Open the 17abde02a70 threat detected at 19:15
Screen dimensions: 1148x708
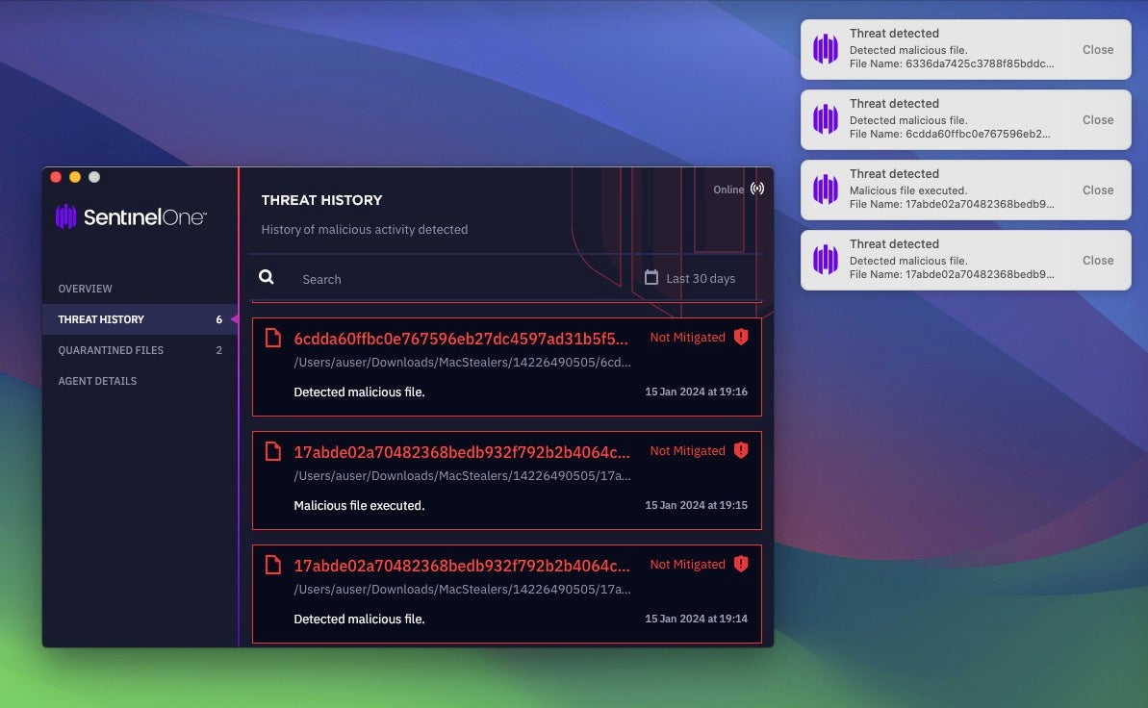click(x=462, y=452)
